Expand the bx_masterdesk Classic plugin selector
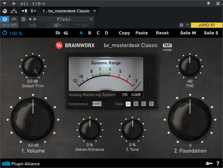The height and width of the screenshot is (168, 223). (95, 11)
